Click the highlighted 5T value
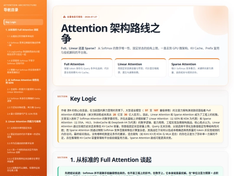234x176 pixels. (x=146, y=110)
